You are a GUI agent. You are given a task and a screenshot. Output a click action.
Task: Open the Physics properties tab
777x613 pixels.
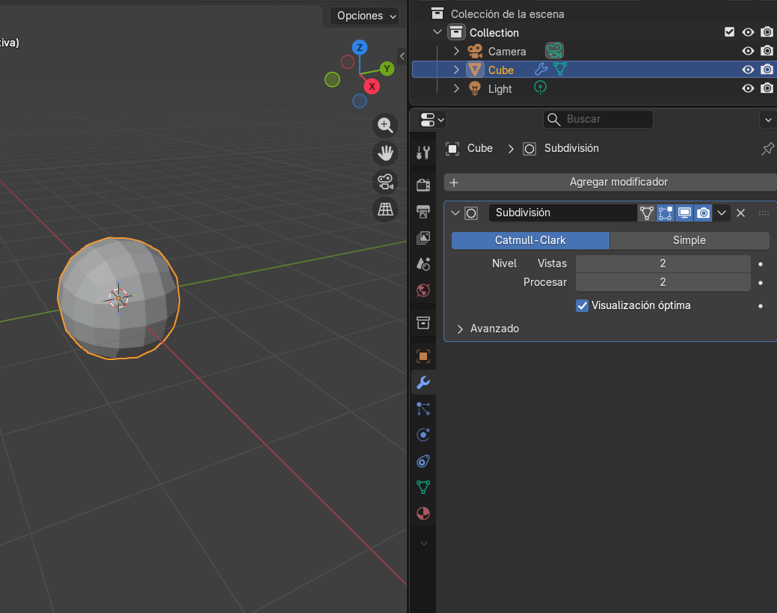pyautogui.click(x=423, y=435)
